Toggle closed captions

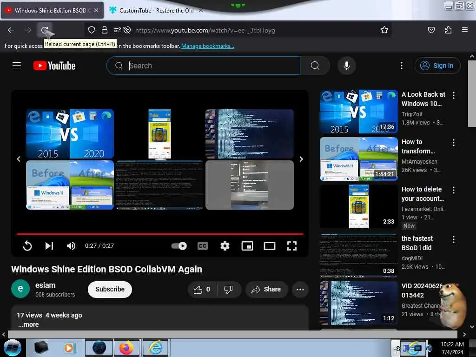(x=203, y=245)
